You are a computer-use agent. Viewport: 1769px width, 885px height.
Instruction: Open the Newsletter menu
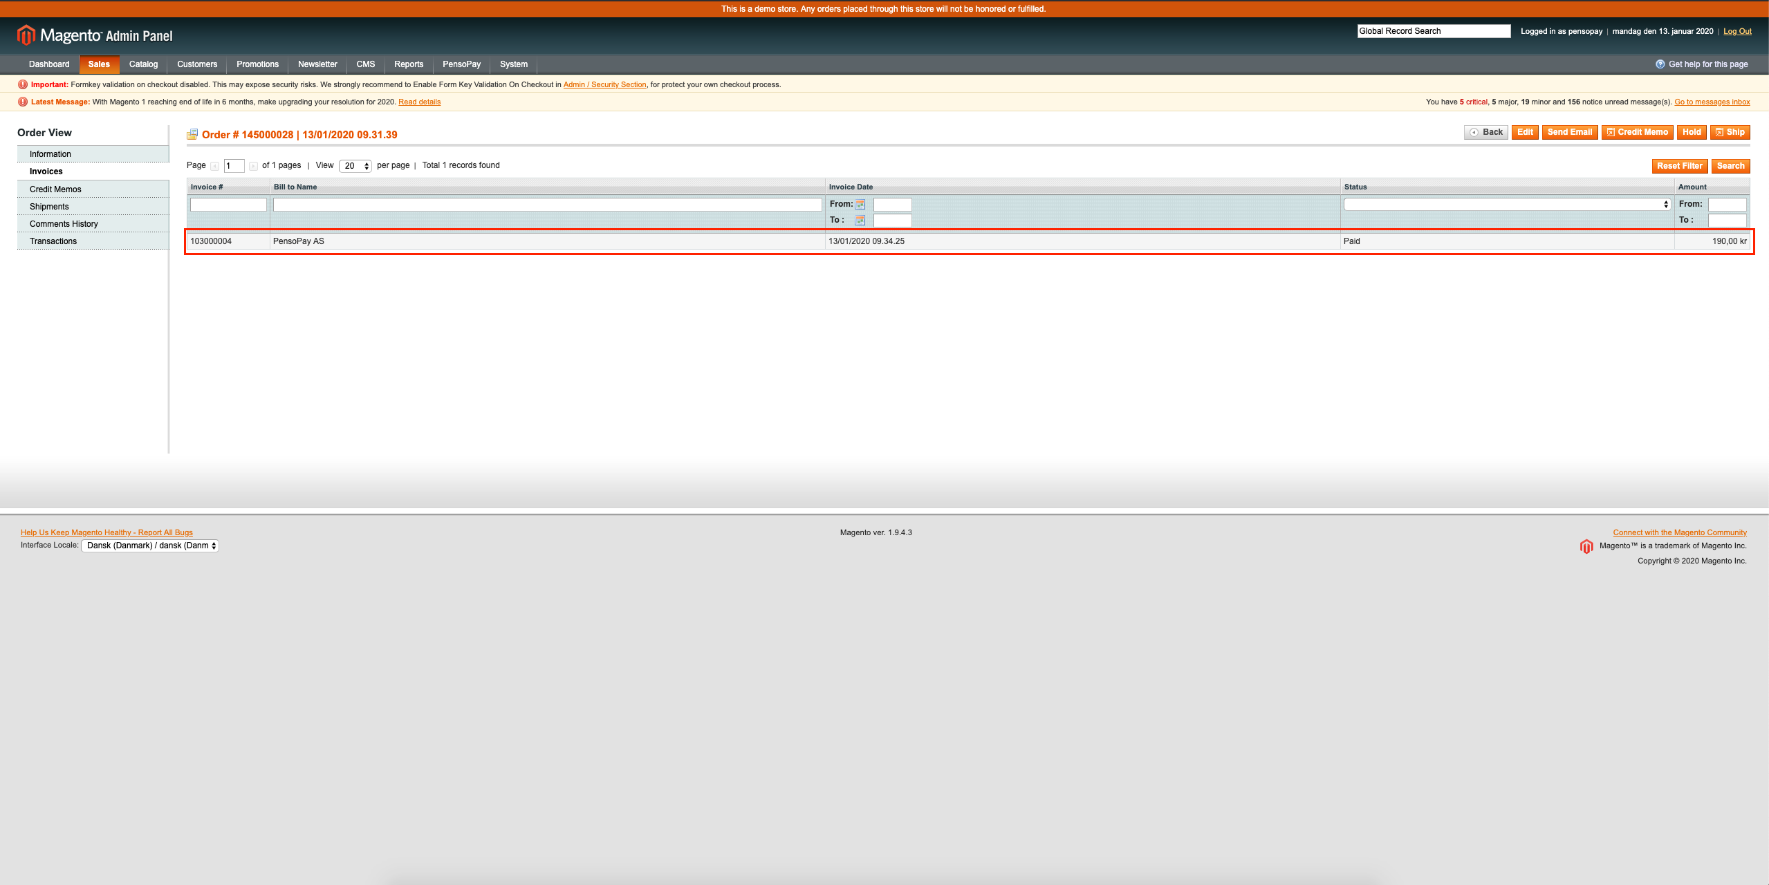point(317,64)
